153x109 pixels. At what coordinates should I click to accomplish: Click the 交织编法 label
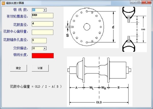point(21,48)
